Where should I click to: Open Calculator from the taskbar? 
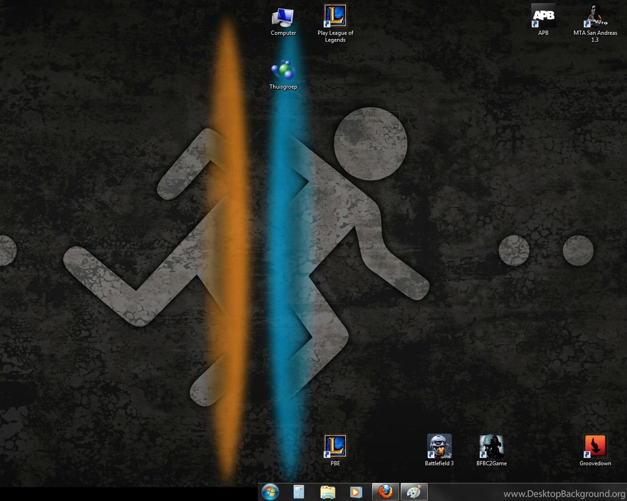(x=299, y=492)
